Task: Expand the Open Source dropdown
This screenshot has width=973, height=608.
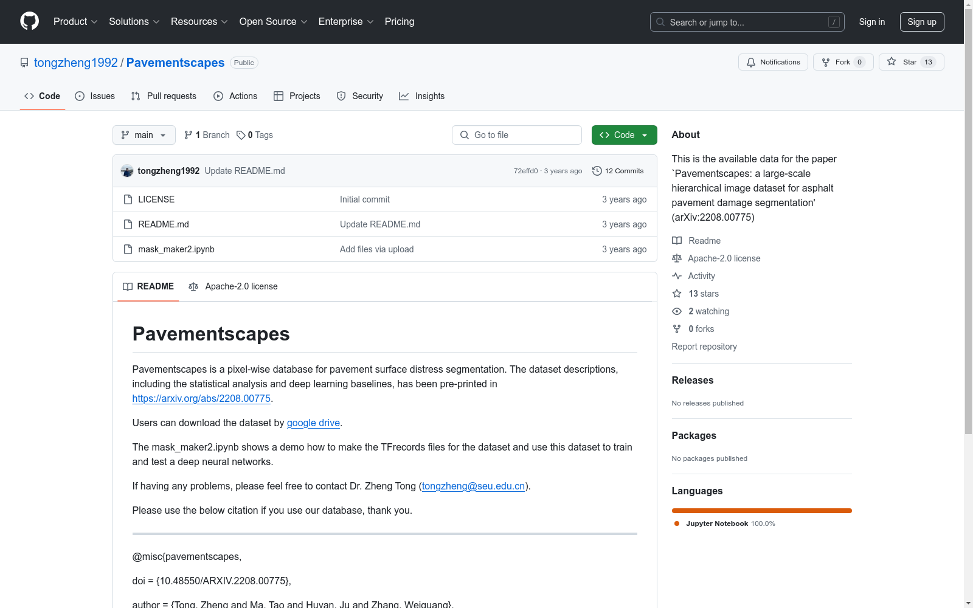Action: (x=274, y=21)
